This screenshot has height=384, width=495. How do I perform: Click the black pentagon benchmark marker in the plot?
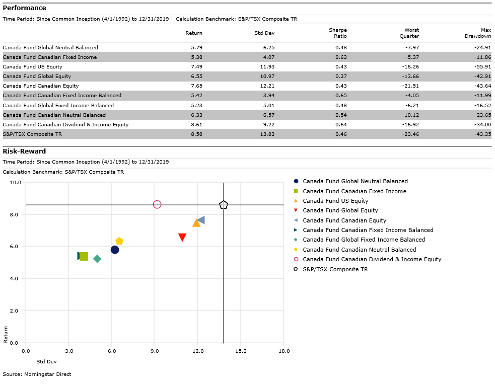click(x=224, y=205)
